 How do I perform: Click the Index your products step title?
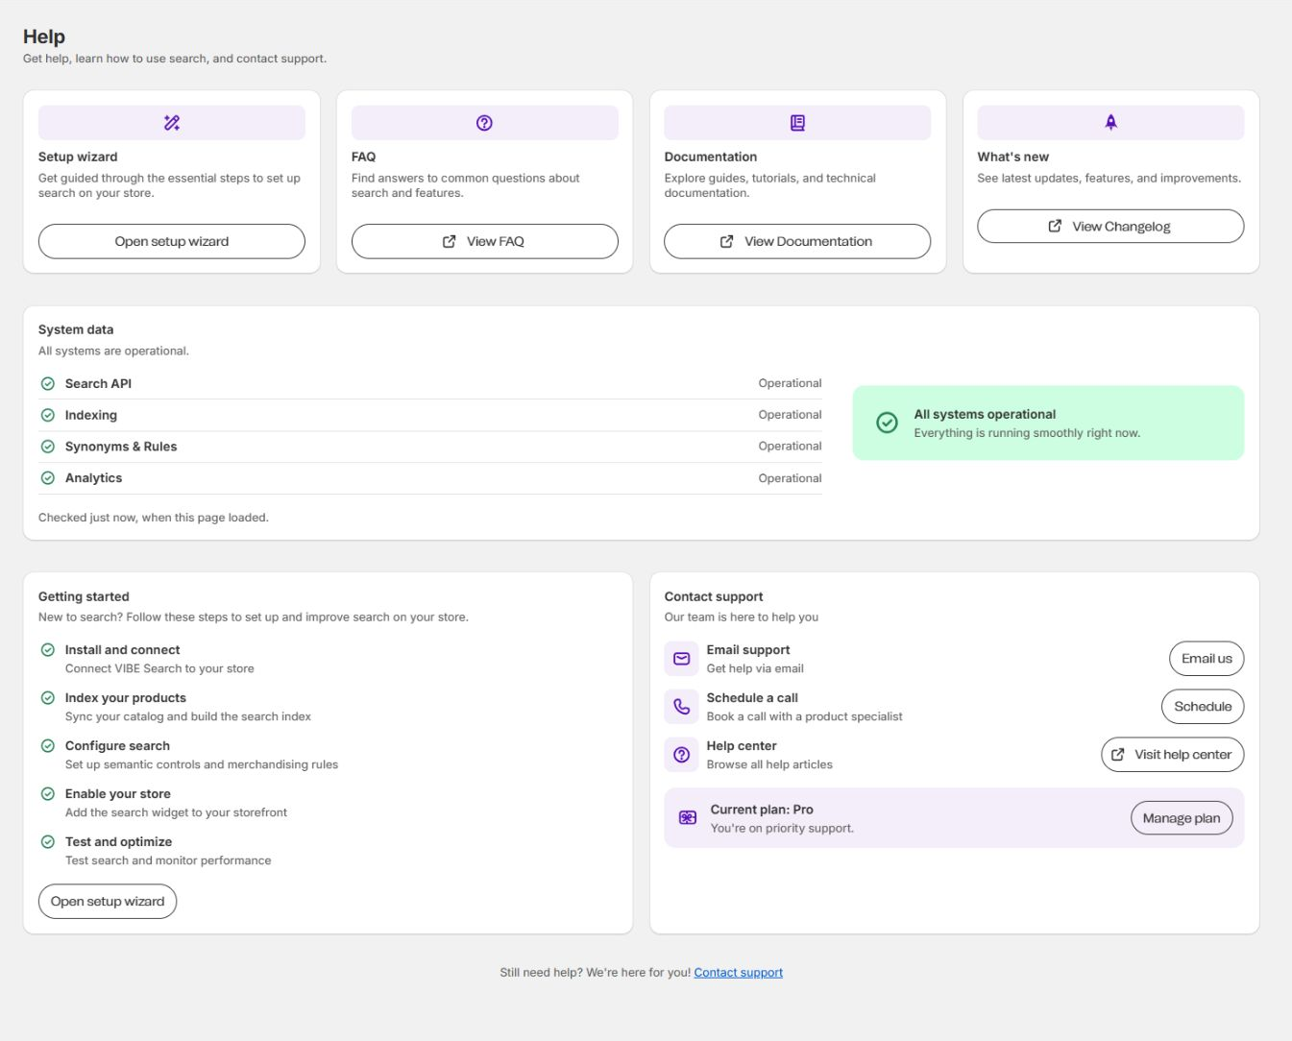point(126,698)
